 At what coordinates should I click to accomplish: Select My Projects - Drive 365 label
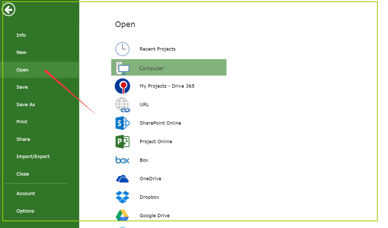coord(167,86)
